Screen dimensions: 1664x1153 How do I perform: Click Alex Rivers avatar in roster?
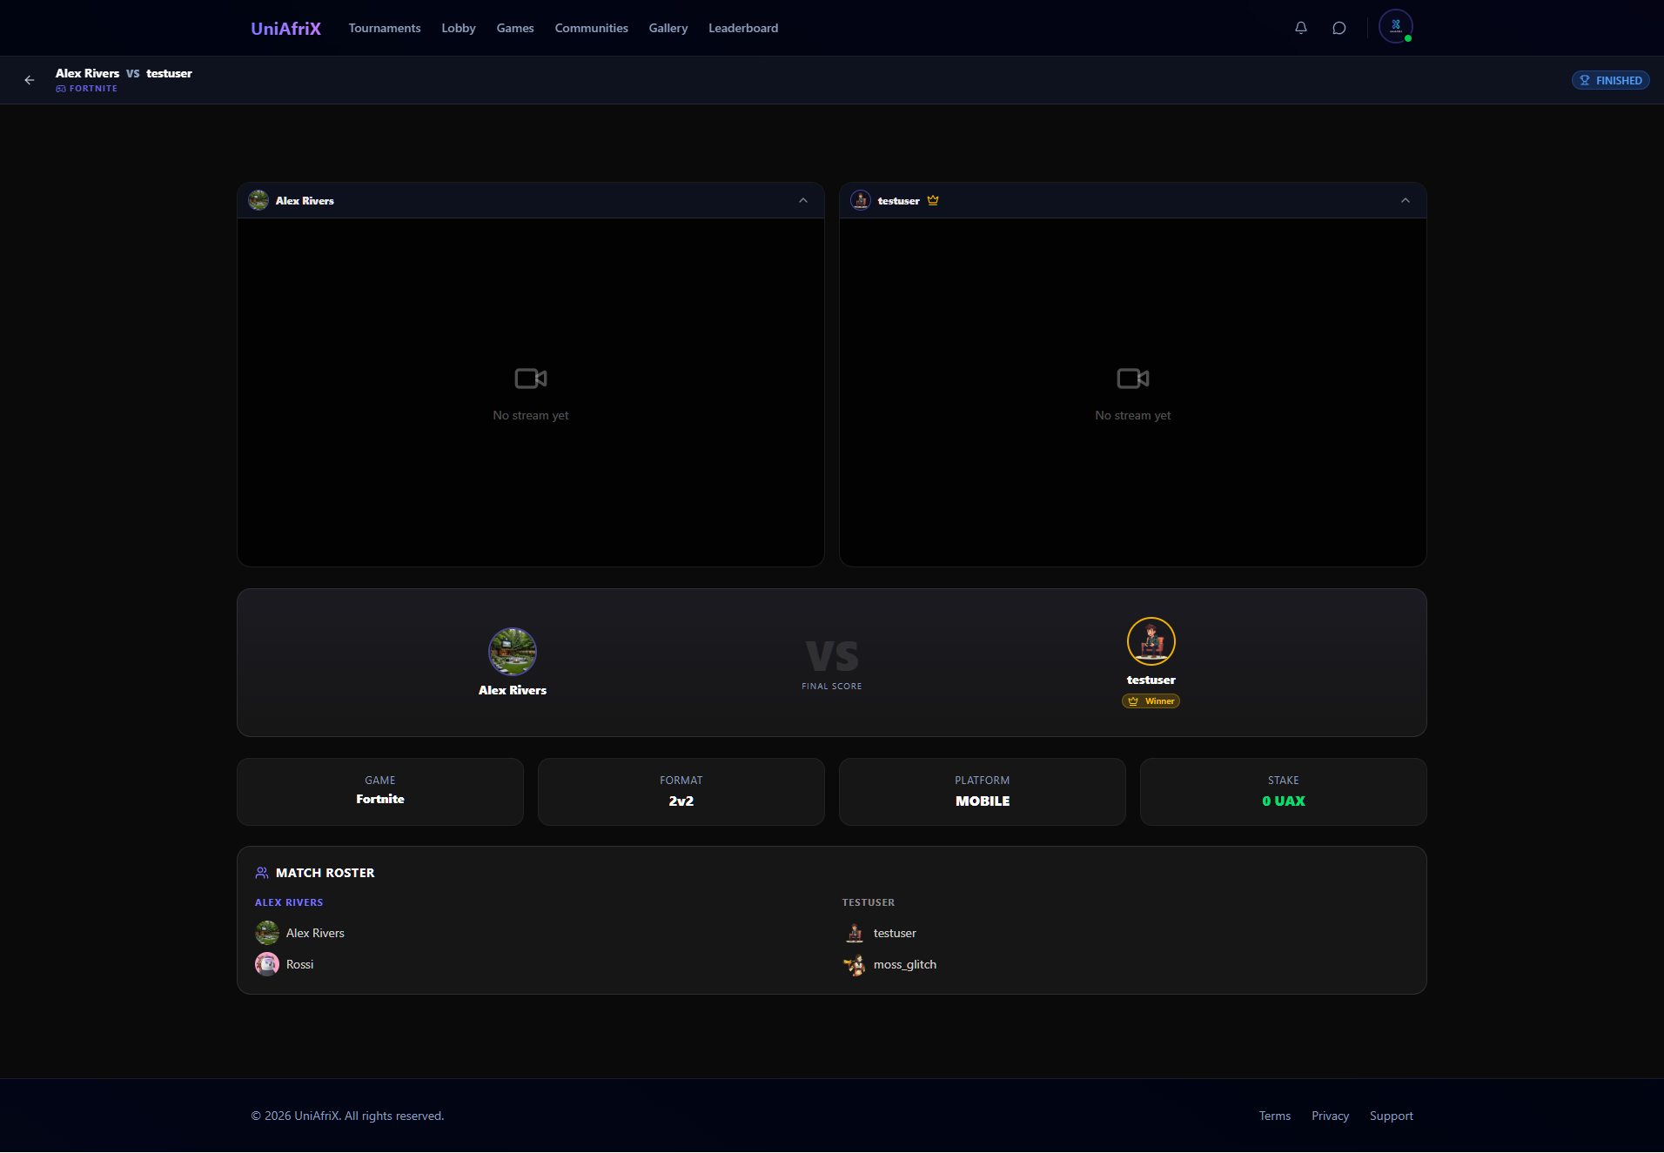point(267,933)
